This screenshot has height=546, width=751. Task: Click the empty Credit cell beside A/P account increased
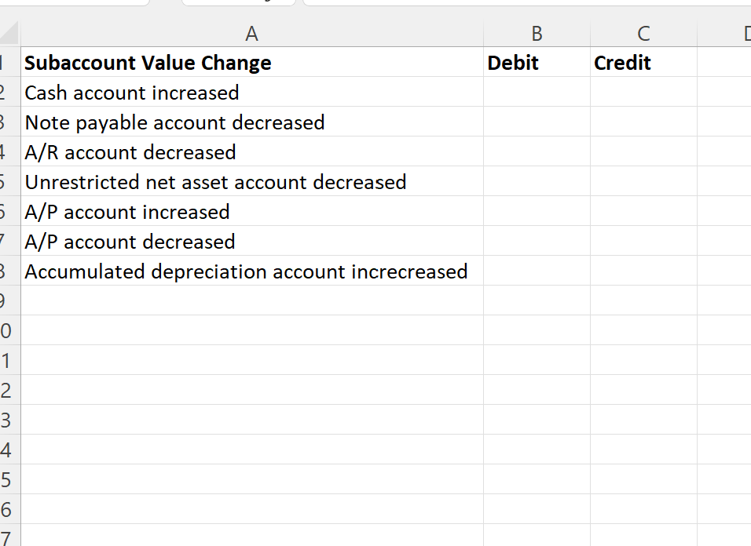click(643, 211)
